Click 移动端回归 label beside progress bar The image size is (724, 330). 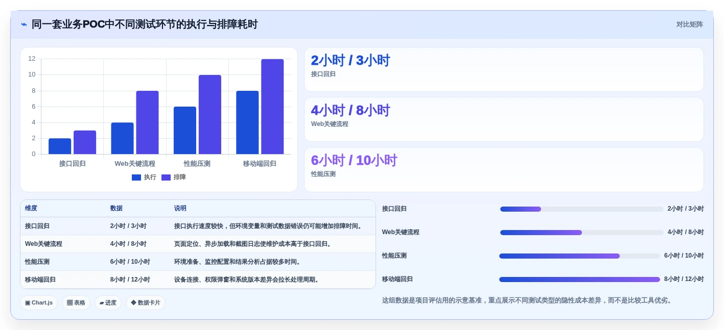pyautogui.click(x=398, y=280)
